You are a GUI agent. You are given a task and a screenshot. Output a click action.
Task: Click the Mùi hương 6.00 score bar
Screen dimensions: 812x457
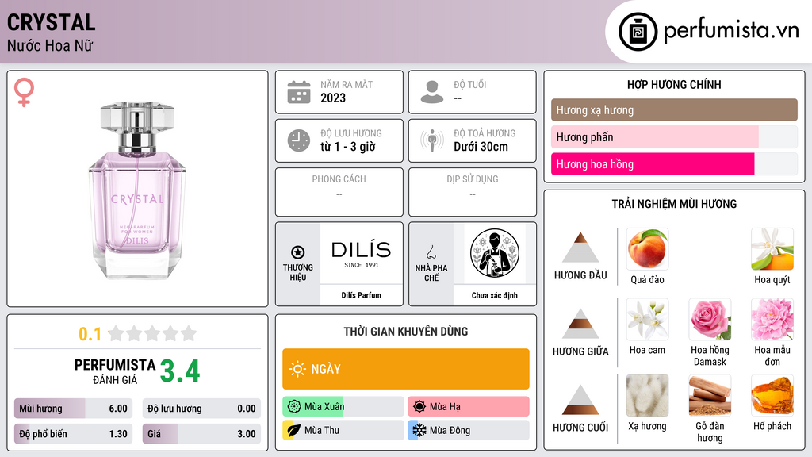73,409
